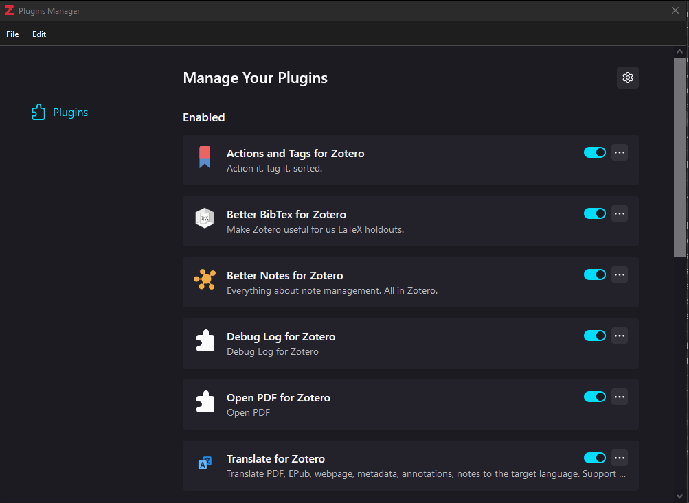Switch off Debug Log for Zotero
The image size is (689, 503).
[x=594, y=336]
